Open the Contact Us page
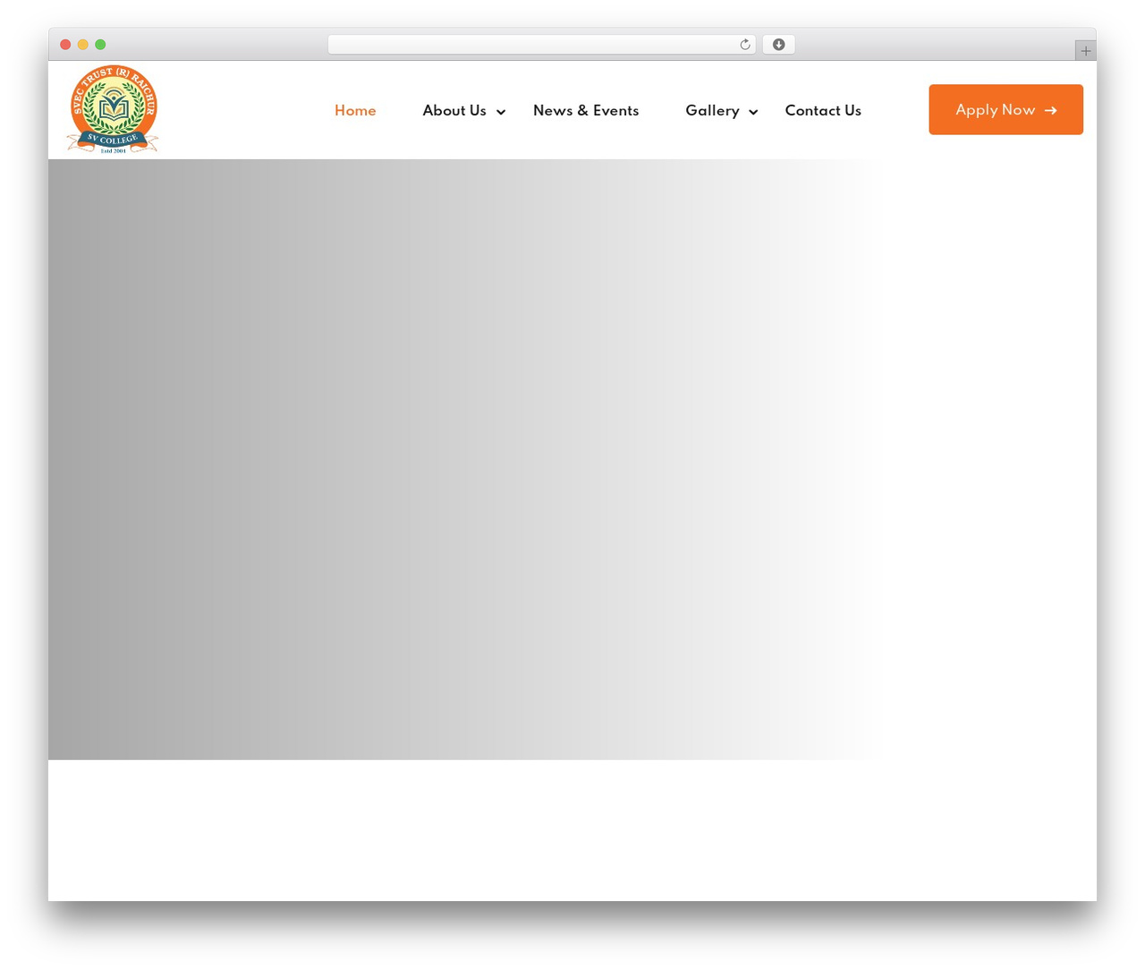This screenshot has width=1145, height=970. (x=823, y=110)
